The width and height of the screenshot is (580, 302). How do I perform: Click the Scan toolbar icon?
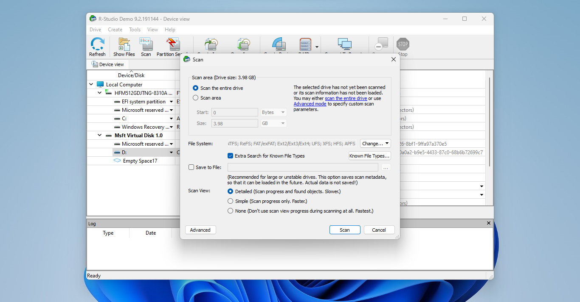pos(146,44)
